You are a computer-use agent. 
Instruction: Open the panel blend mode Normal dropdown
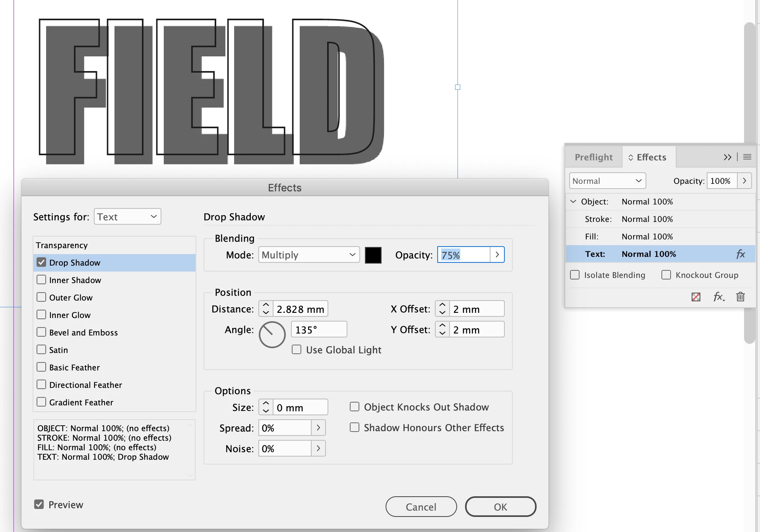(608, 181)
